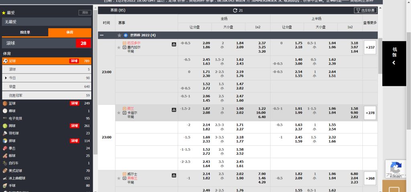The height and width of the screenshot is (192, 411).
Task: Open +237 more markets button
Action: click(370, 47)
